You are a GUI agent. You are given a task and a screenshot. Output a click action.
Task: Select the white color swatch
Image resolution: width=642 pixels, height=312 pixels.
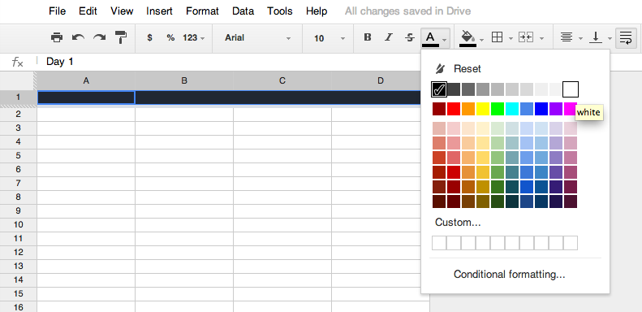tap(571, 89)
